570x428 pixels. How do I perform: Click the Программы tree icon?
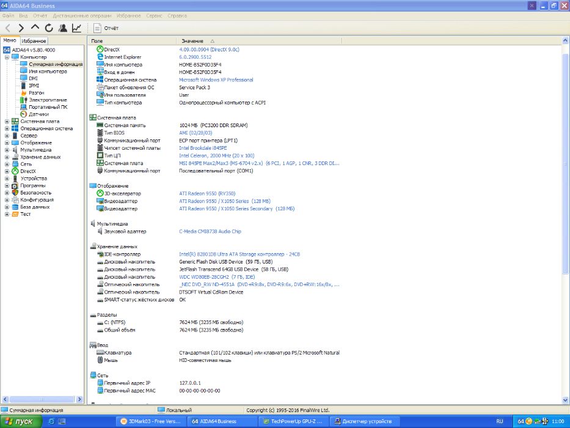tap(15, 186)
